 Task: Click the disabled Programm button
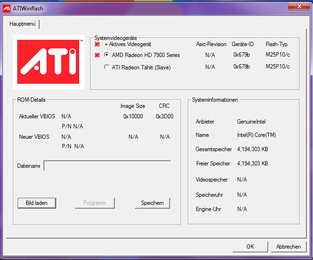tap(95, 203)
